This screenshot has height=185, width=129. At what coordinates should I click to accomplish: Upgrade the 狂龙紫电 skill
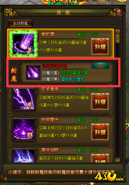pos(100,102)
